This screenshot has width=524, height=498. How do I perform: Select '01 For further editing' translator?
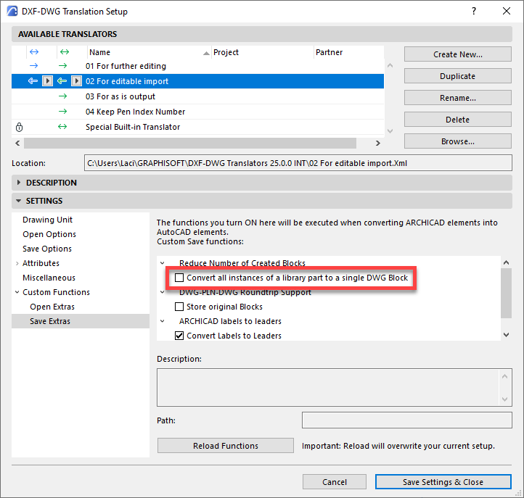197,66
